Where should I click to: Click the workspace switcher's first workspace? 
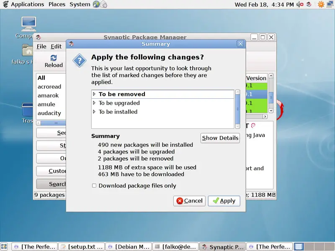[299, 246]
